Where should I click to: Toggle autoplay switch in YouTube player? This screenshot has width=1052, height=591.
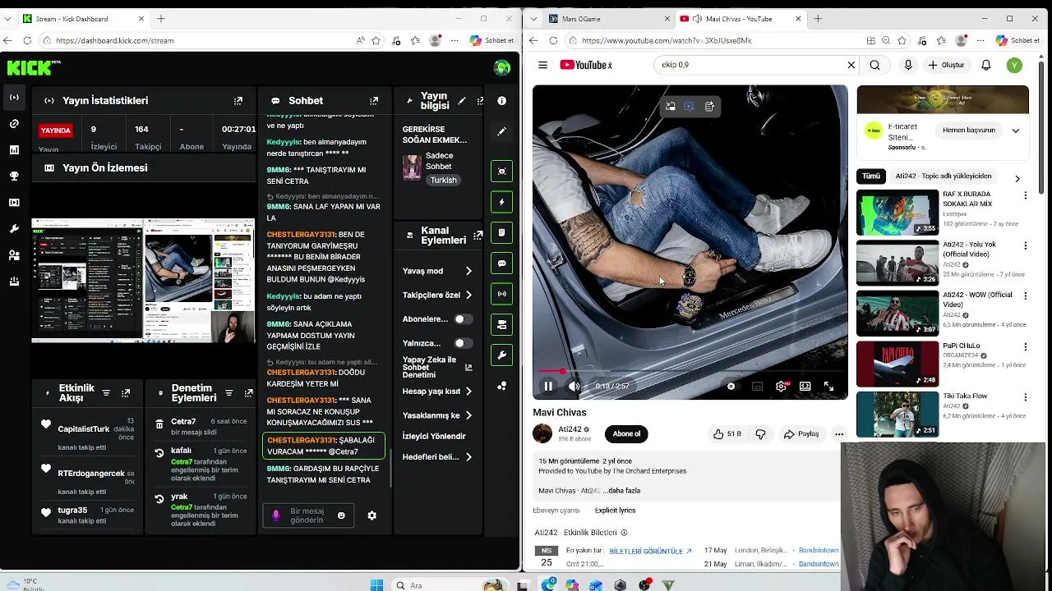click(731, 387)
